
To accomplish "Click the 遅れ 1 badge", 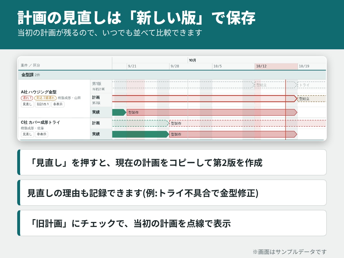I will tap(27, 98).
